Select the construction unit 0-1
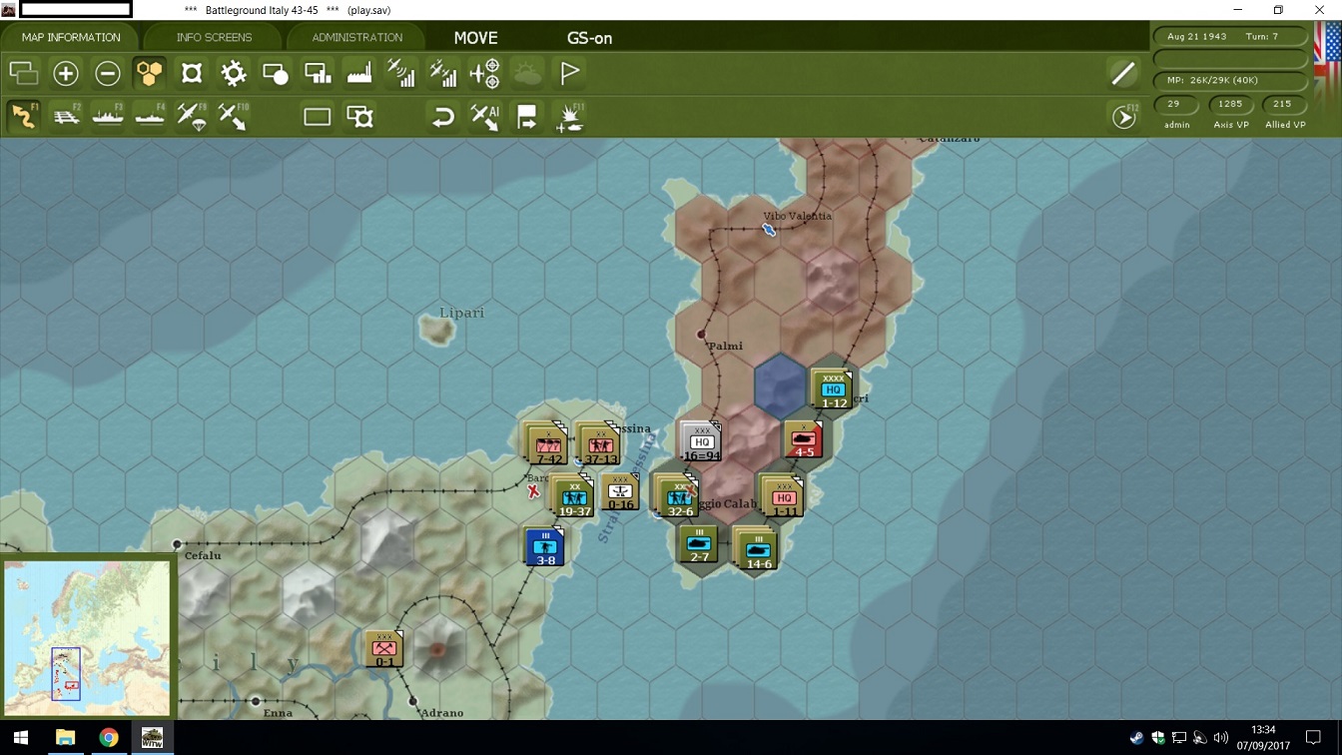1342x755 pixels. [383, 649]
